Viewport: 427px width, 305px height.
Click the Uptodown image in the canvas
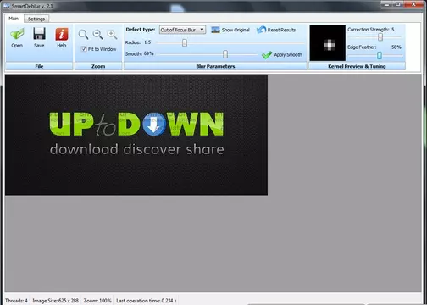(136, 135)
